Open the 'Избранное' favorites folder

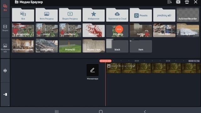pyautogui.click(x=94, y=15)
